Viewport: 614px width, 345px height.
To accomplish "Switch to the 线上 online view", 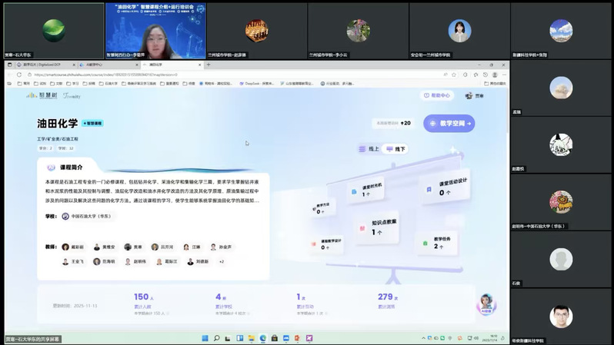I will point(369,148).
